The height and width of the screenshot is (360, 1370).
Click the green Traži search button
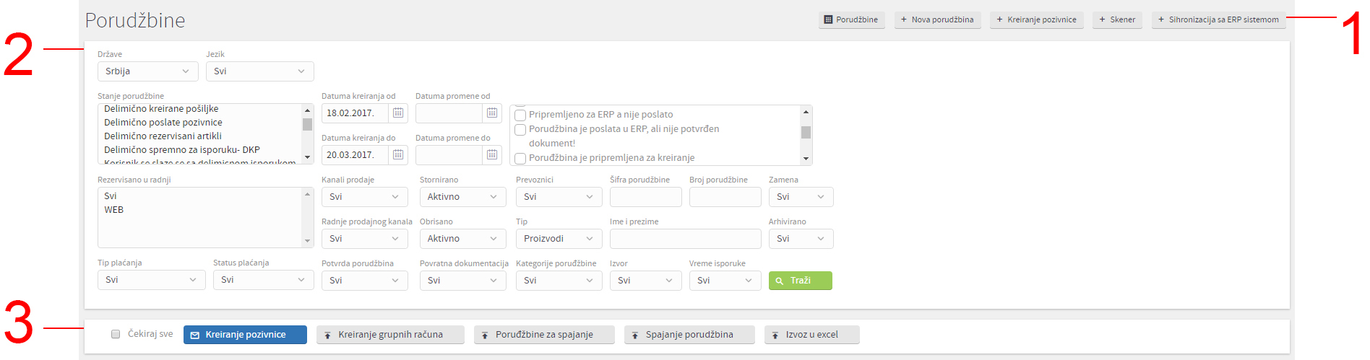[801, 281]
